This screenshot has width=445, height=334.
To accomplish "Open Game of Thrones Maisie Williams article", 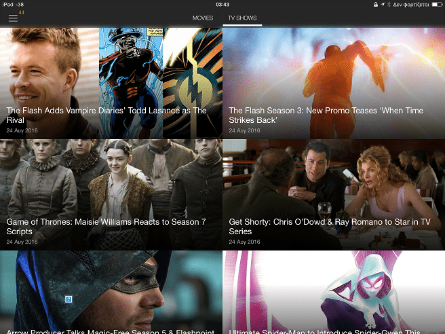I will (x=111, y=195).
